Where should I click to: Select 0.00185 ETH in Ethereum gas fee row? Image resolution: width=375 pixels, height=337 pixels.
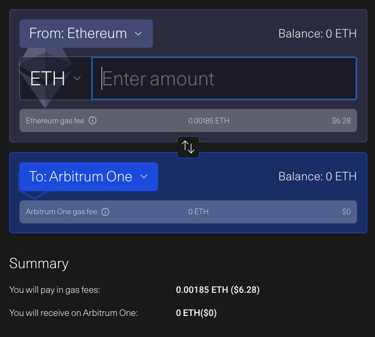pos(209,121)
